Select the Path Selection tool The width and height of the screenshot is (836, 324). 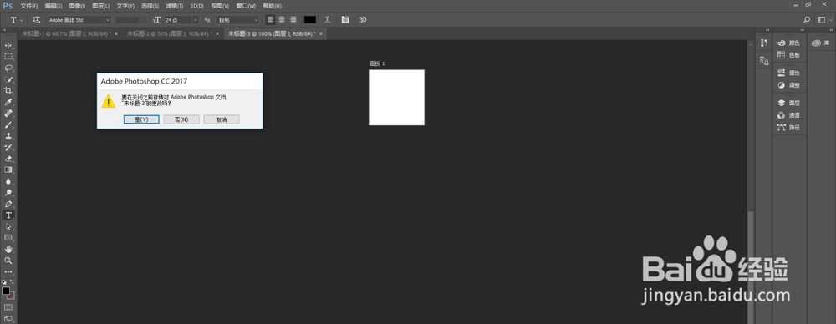pyautogui.click(x=8, y=226)
